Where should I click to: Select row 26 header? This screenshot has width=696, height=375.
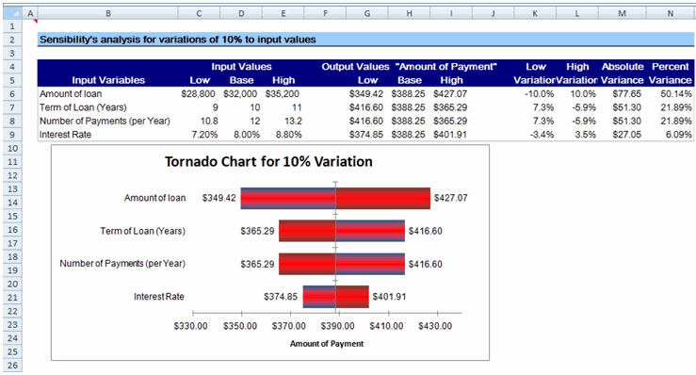pyautogui.click(x=12, y=366)
